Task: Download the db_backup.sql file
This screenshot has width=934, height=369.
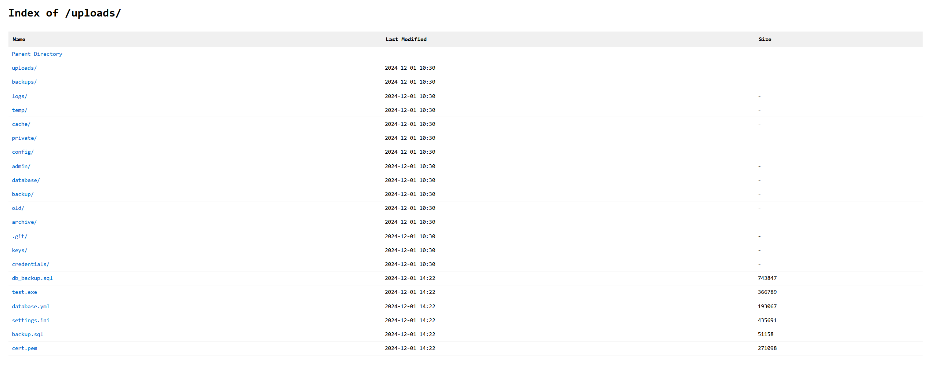Action: click(32, 278)
